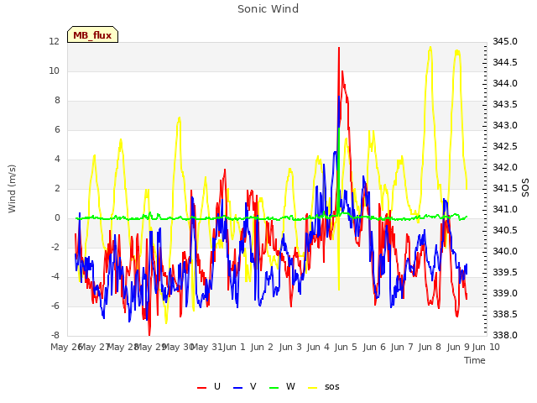
Task: Toggle the W series legend entry
Action: 282,386
